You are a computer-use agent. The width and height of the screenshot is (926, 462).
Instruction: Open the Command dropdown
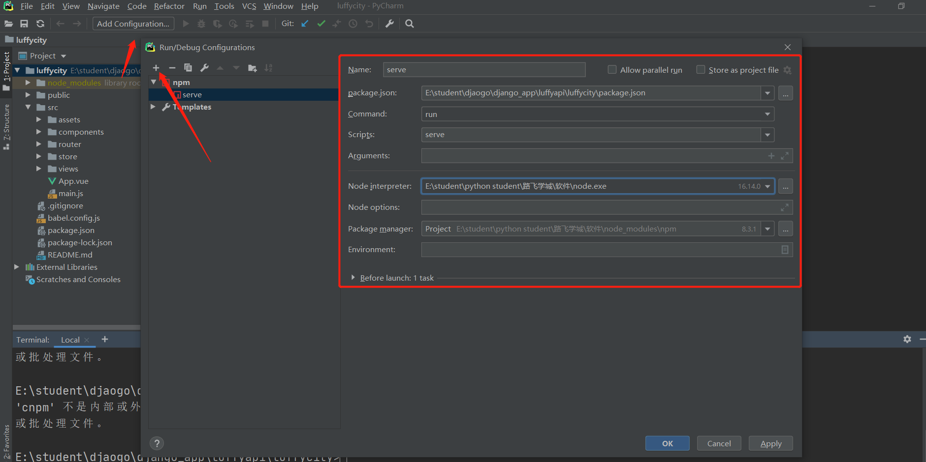767,114
